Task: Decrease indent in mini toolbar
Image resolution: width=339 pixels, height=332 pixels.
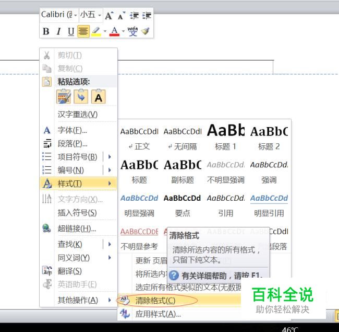Action: 134,16
